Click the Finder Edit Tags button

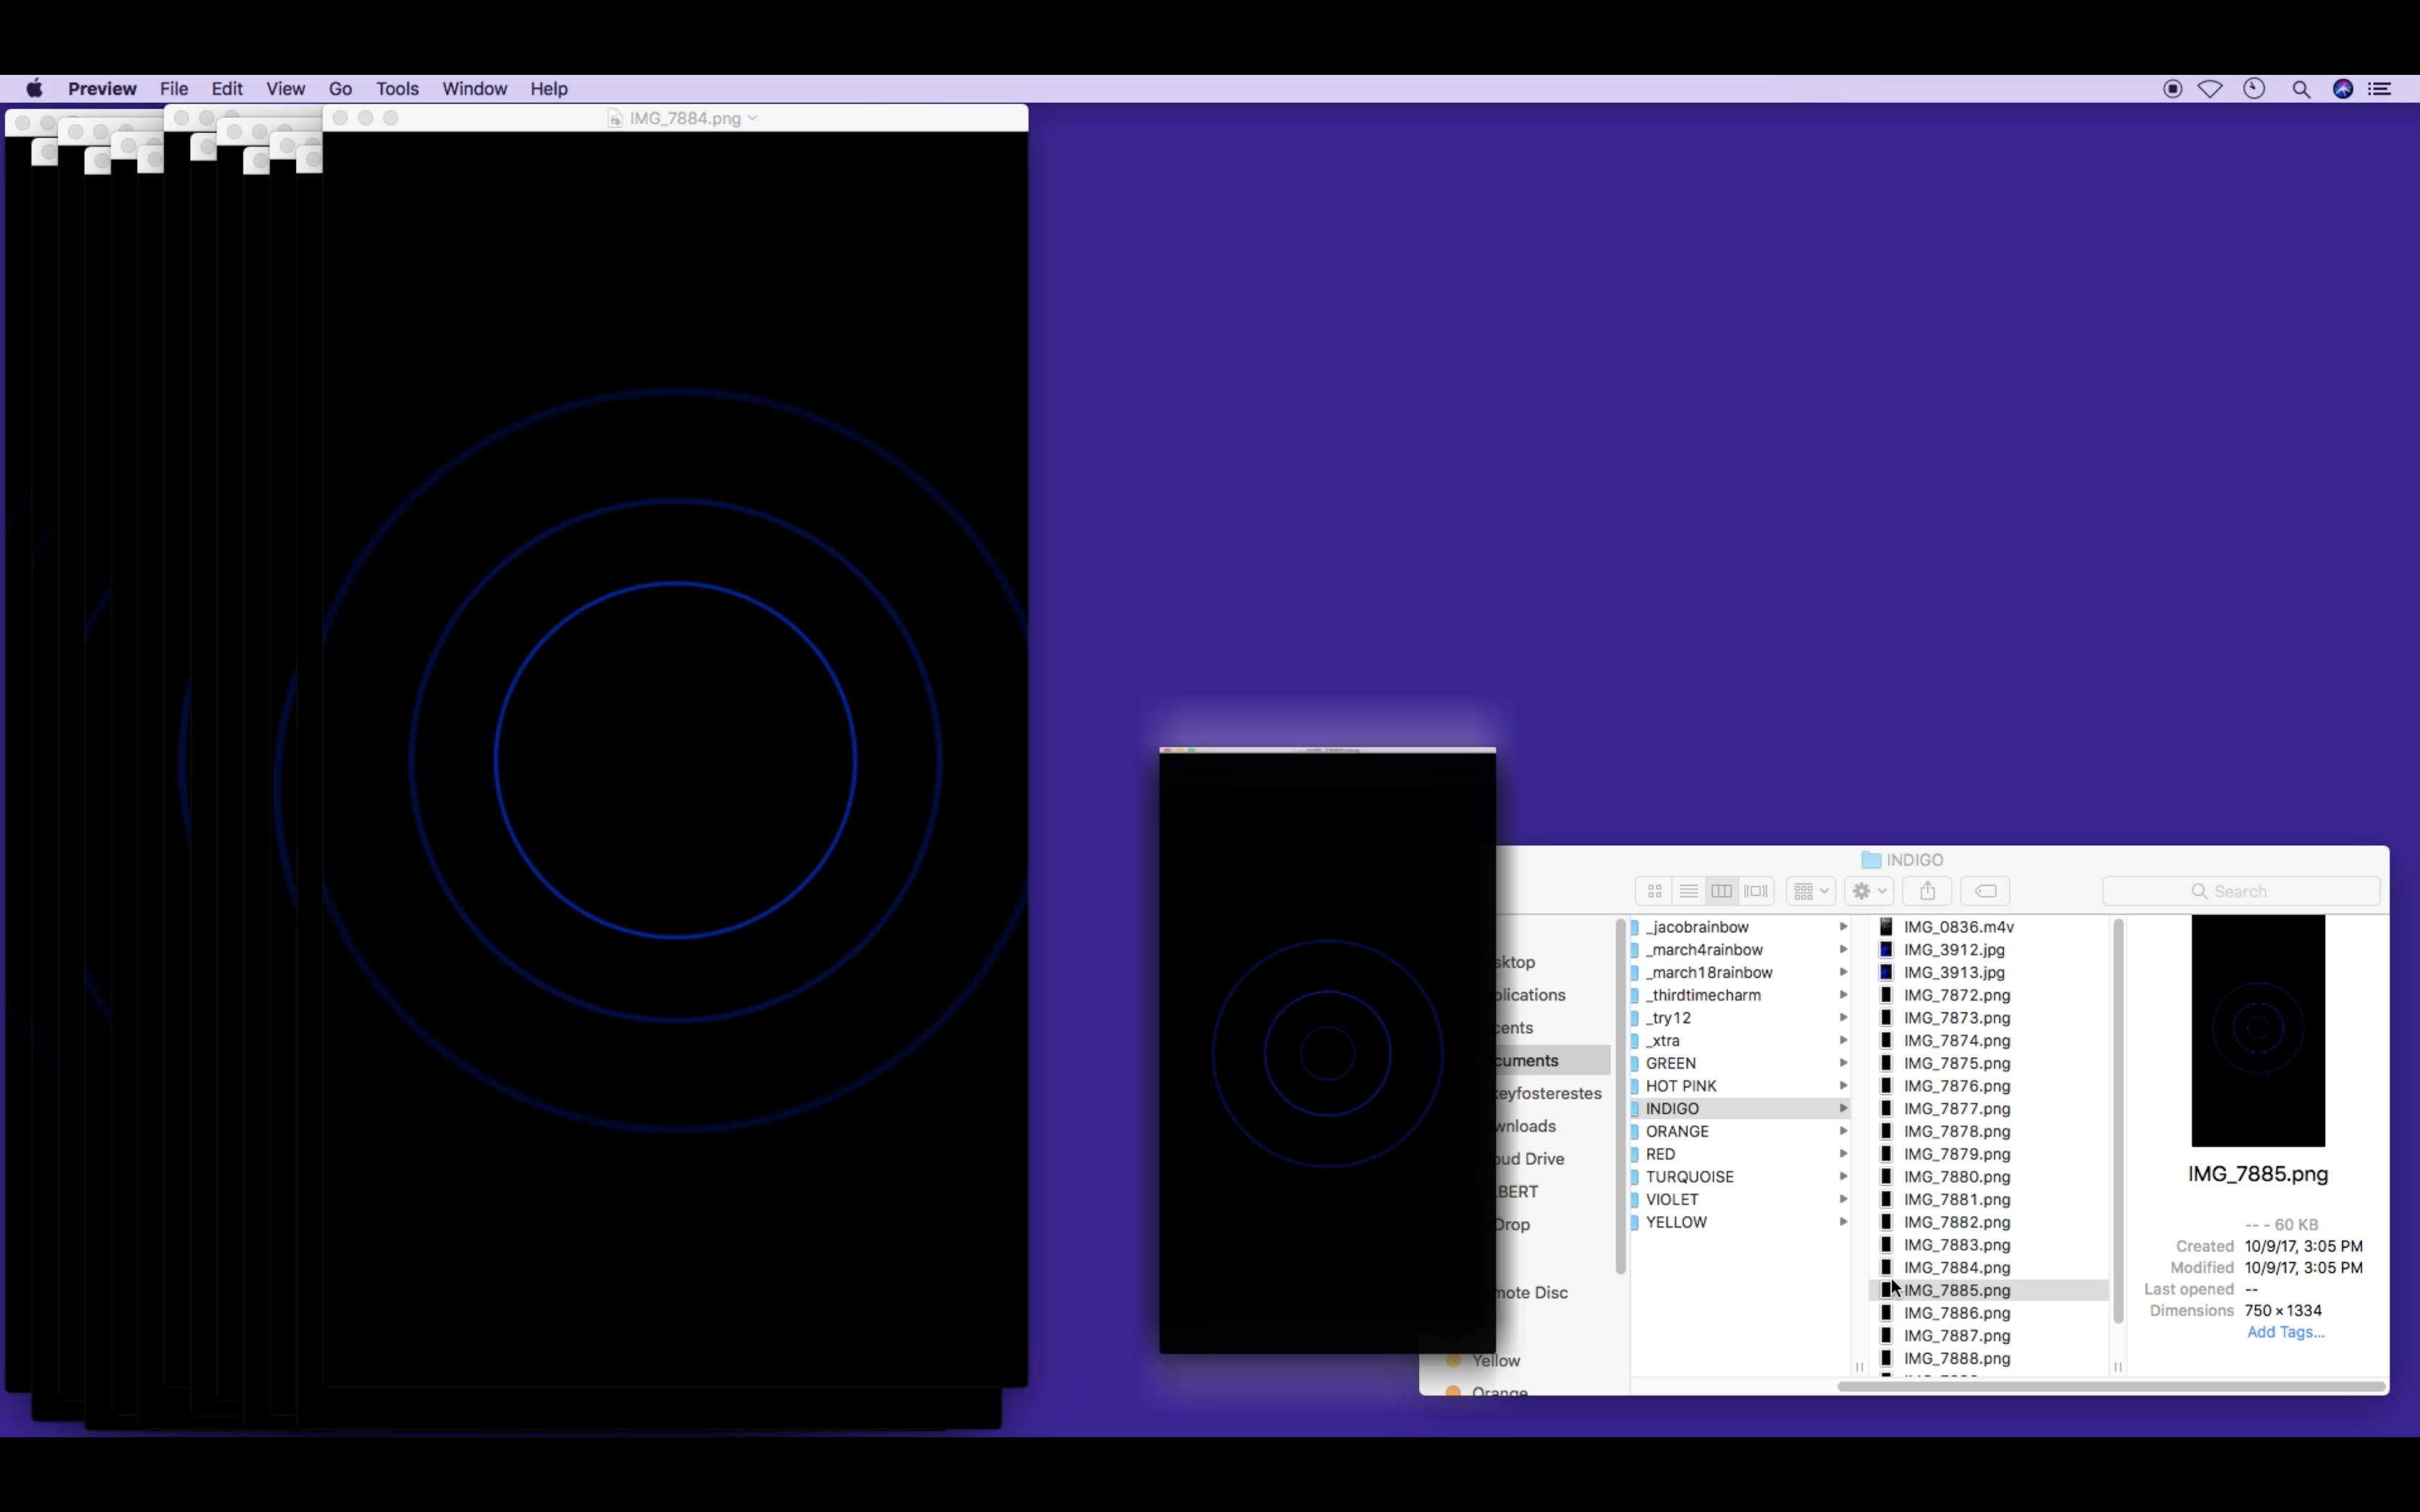point(1985,891)
